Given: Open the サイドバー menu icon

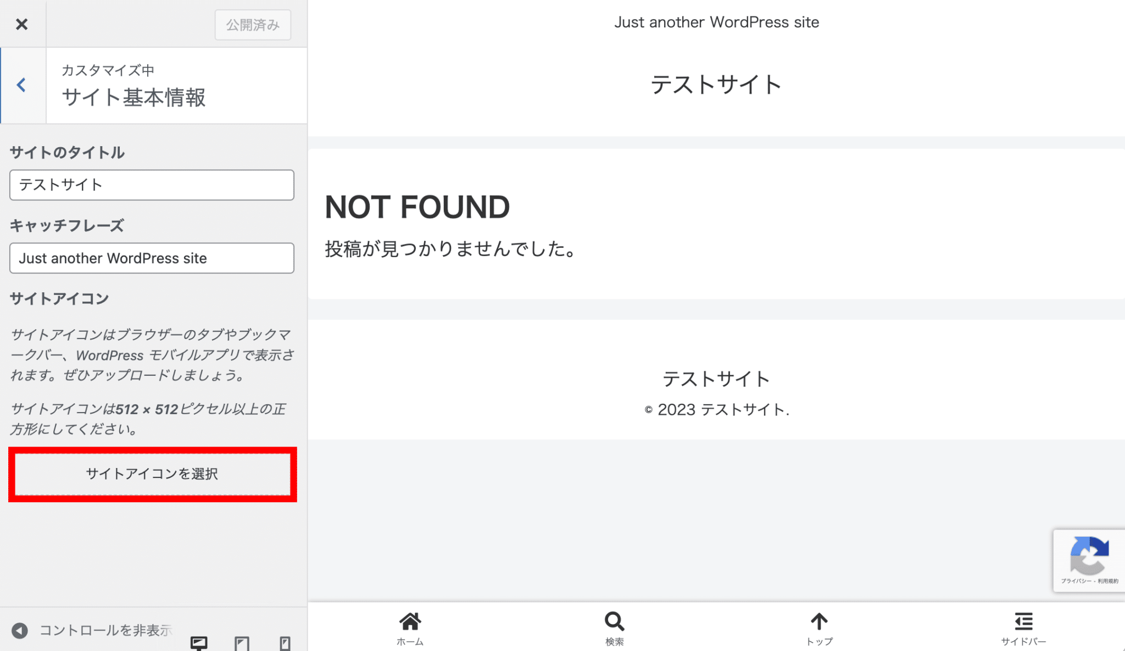Looking at the screenshot, I should (1023, 622).
